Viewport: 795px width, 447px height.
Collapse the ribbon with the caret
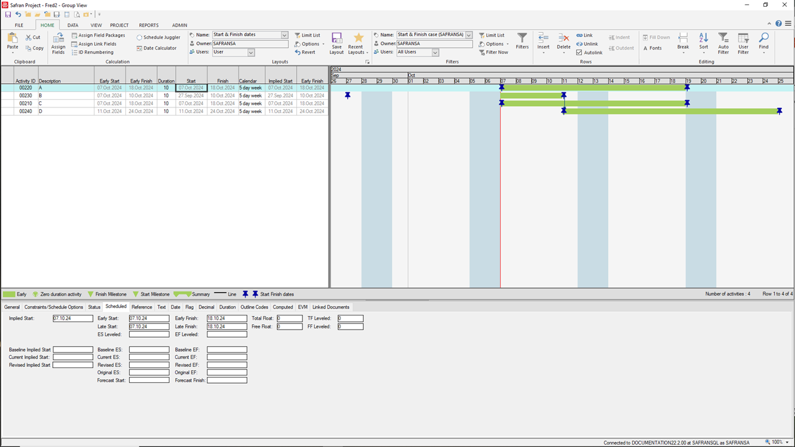pyautogui.click(x=770, y=24)
